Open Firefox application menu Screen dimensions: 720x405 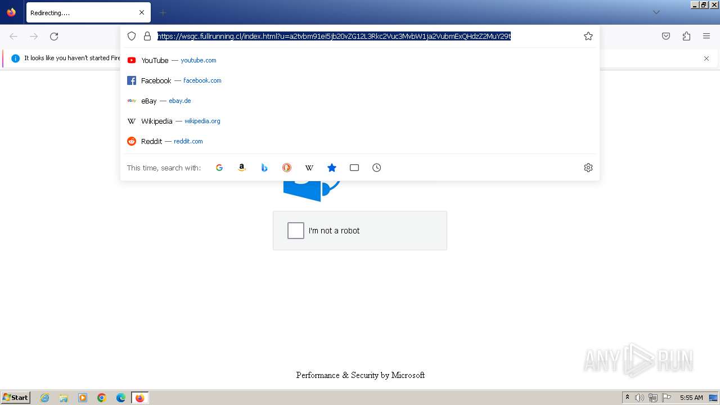(x=706, y=36)
